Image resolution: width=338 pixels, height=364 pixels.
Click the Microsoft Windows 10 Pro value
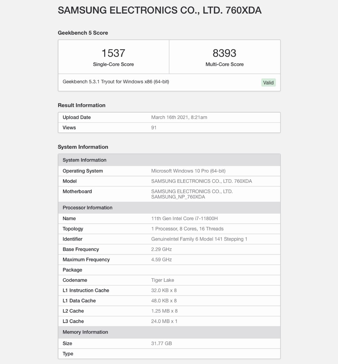click(188, 171)
